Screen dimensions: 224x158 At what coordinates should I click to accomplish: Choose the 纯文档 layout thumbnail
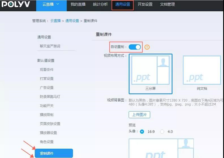click(202, 74)
